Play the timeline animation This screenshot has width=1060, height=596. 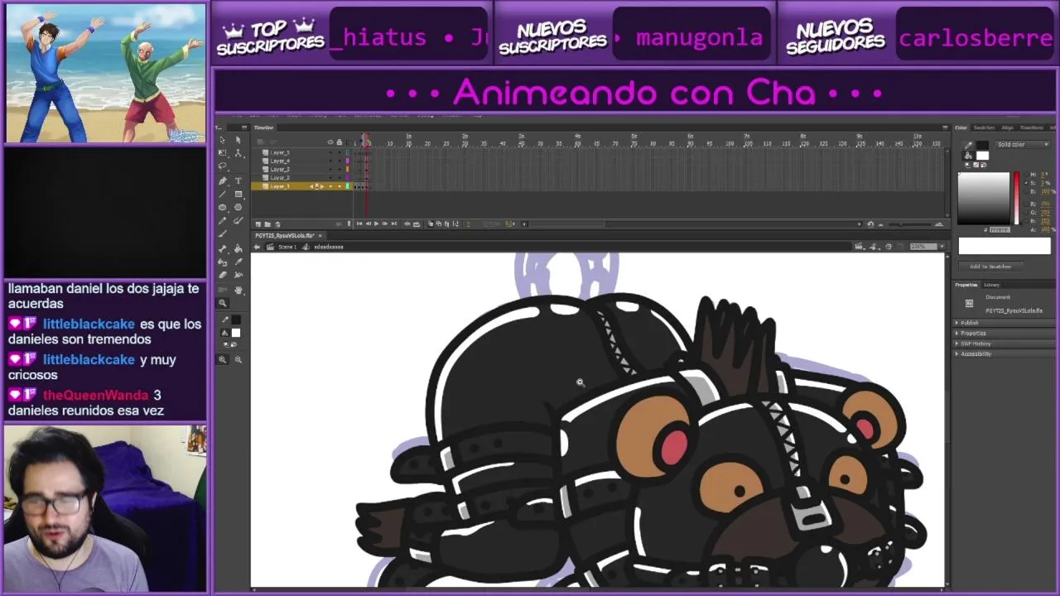pos(376,223)
